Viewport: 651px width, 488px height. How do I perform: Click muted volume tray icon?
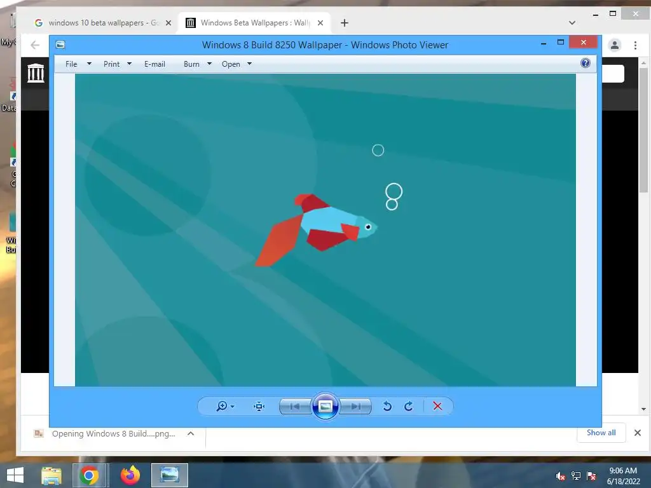point(561,476)
